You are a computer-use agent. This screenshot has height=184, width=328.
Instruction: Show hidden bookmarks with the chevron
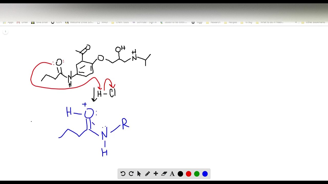point(296,22)
